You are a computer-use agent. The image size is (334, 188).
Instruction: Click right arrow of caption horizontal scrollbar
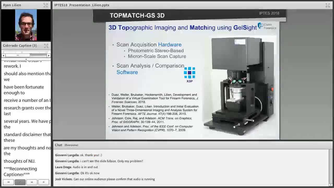[49, 55]
